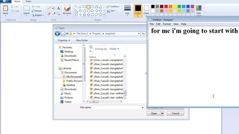Open Arrange by Folder dropdown

[114, 49]
